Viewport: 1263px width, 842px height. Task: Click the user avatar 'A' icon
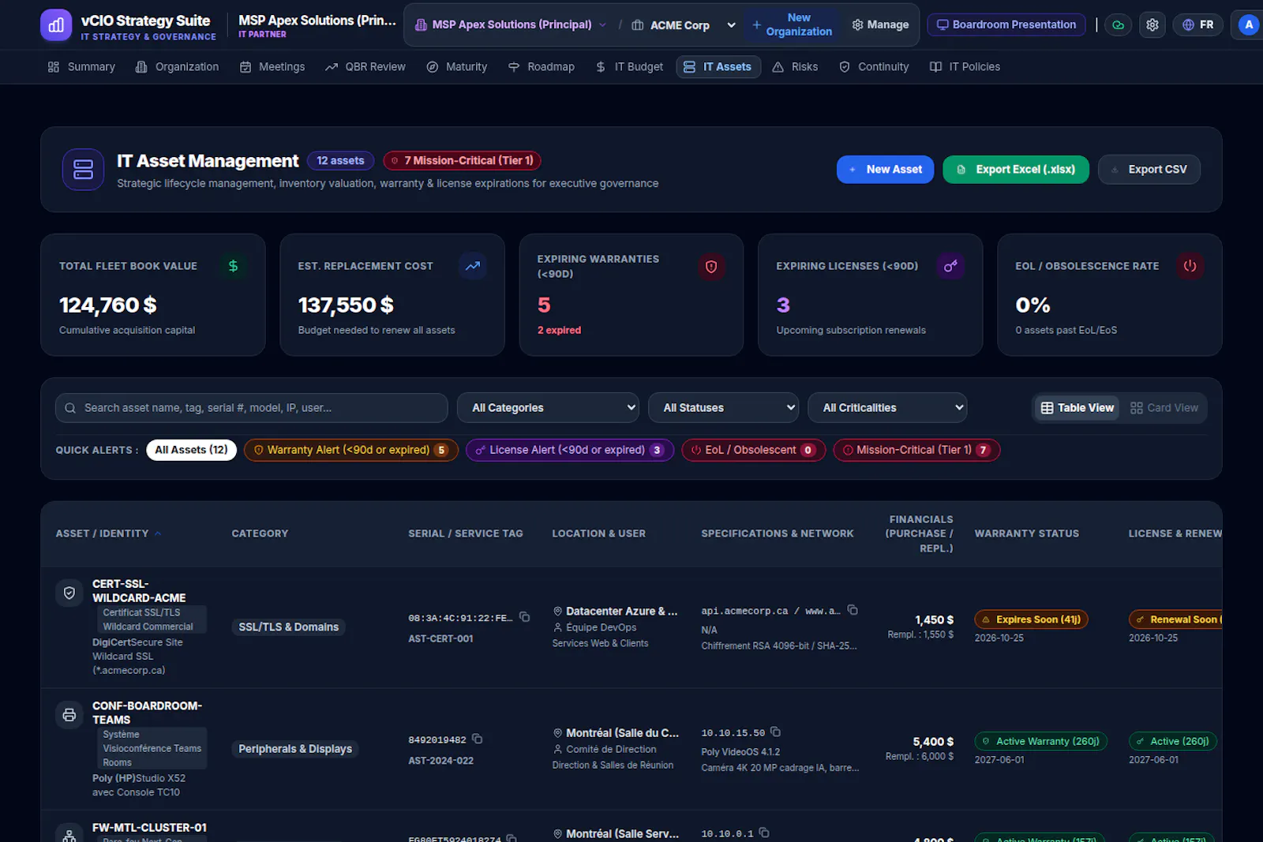tap(1249, 25)
